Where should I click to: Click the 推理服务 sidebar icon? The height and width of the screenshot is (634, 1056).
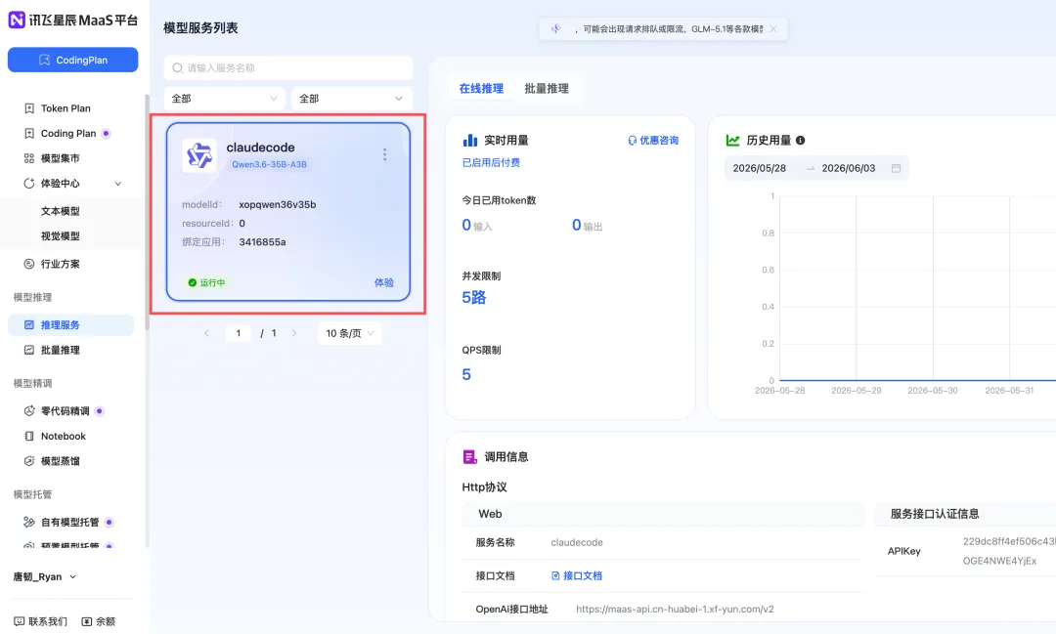click(29, 324)
